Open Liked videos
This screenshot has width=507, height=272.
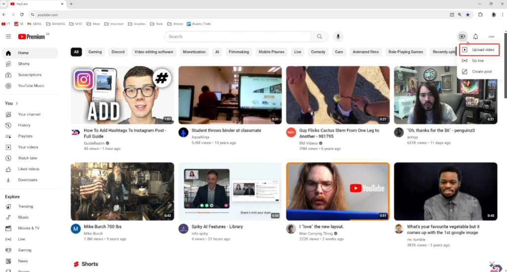coord(30,169)
